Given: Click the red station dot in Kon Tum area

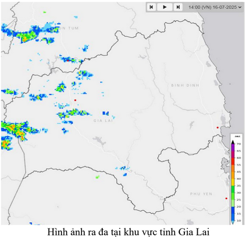Looking at the screenshot, I should click(68, 61).
